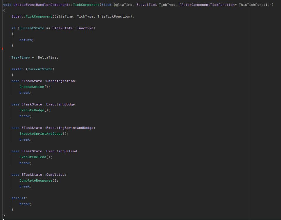
Task: Click the 'ExecuteDodge' function call
Action: (32, 110)
